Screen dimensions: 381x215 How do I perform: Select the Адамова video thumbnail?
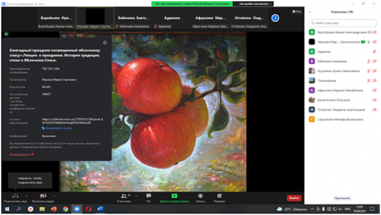click(172, 18)
